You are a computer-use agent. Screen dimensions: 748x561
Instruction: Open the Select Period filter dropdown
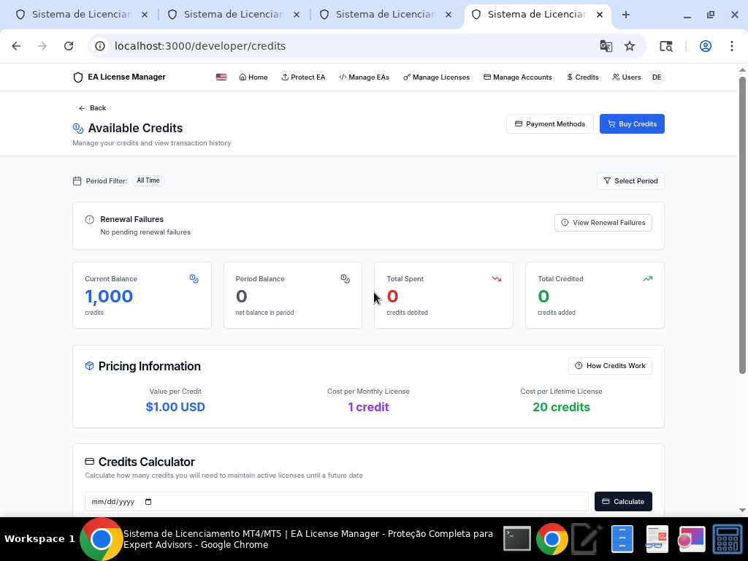click(630, 181)
